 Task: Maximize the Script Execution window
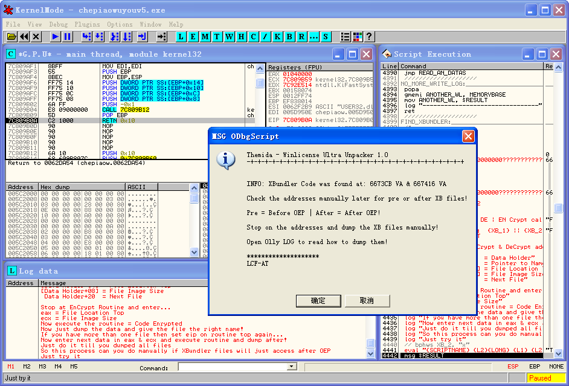[542, 54]
